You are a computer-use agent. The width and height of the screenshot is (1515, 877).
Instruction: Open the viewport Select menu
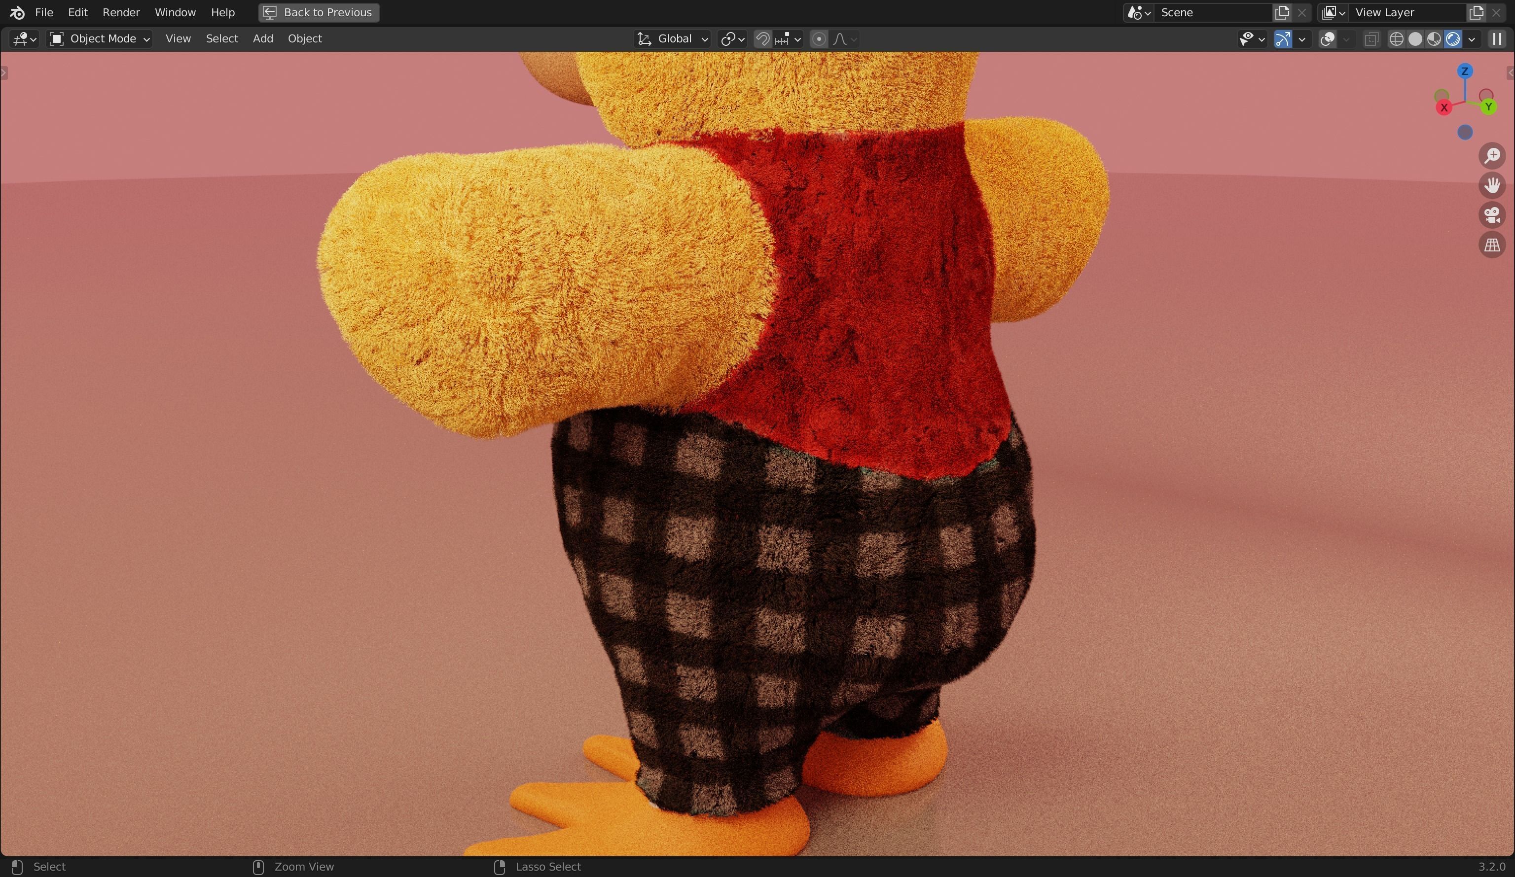(222, 38)
